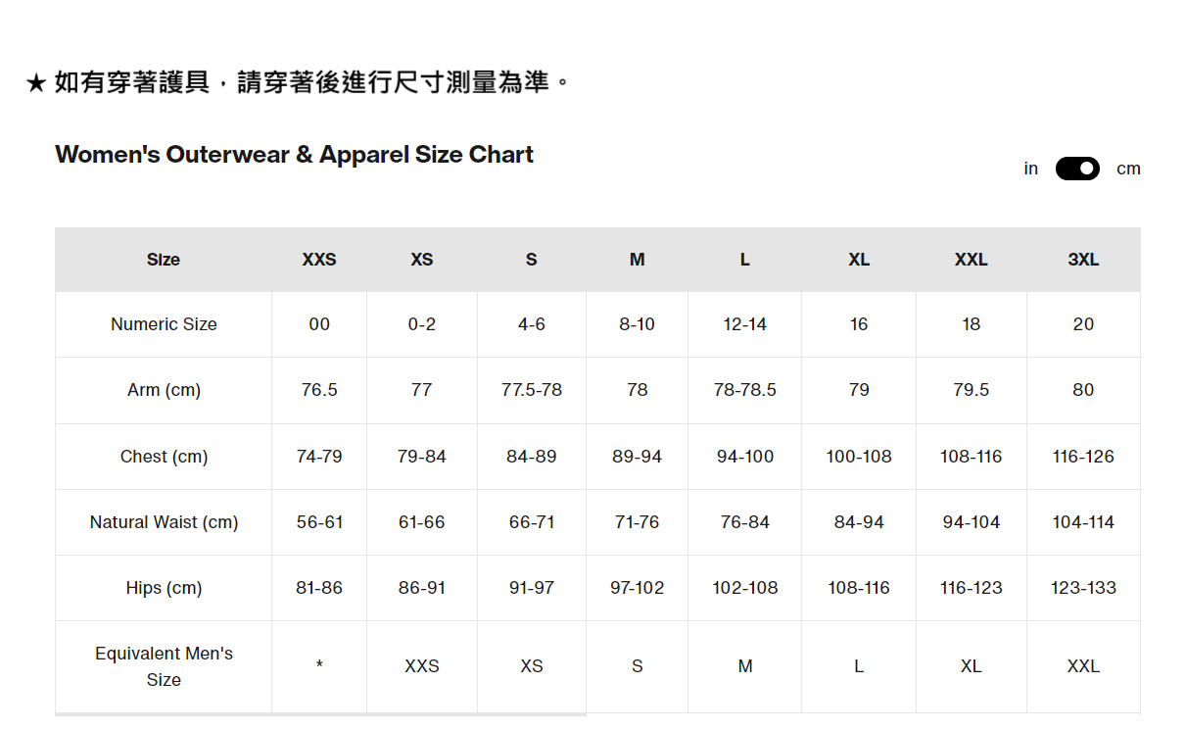Screen dimensions: 1185x731
Task: Click the M size column header
Action: 638,260
